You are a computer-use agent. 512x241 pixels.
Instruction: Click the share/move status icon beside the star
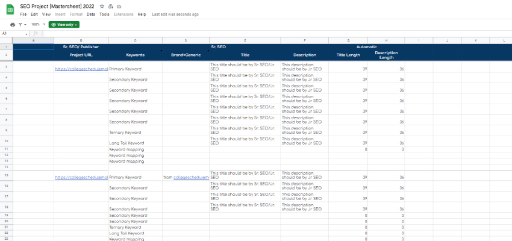110,5
